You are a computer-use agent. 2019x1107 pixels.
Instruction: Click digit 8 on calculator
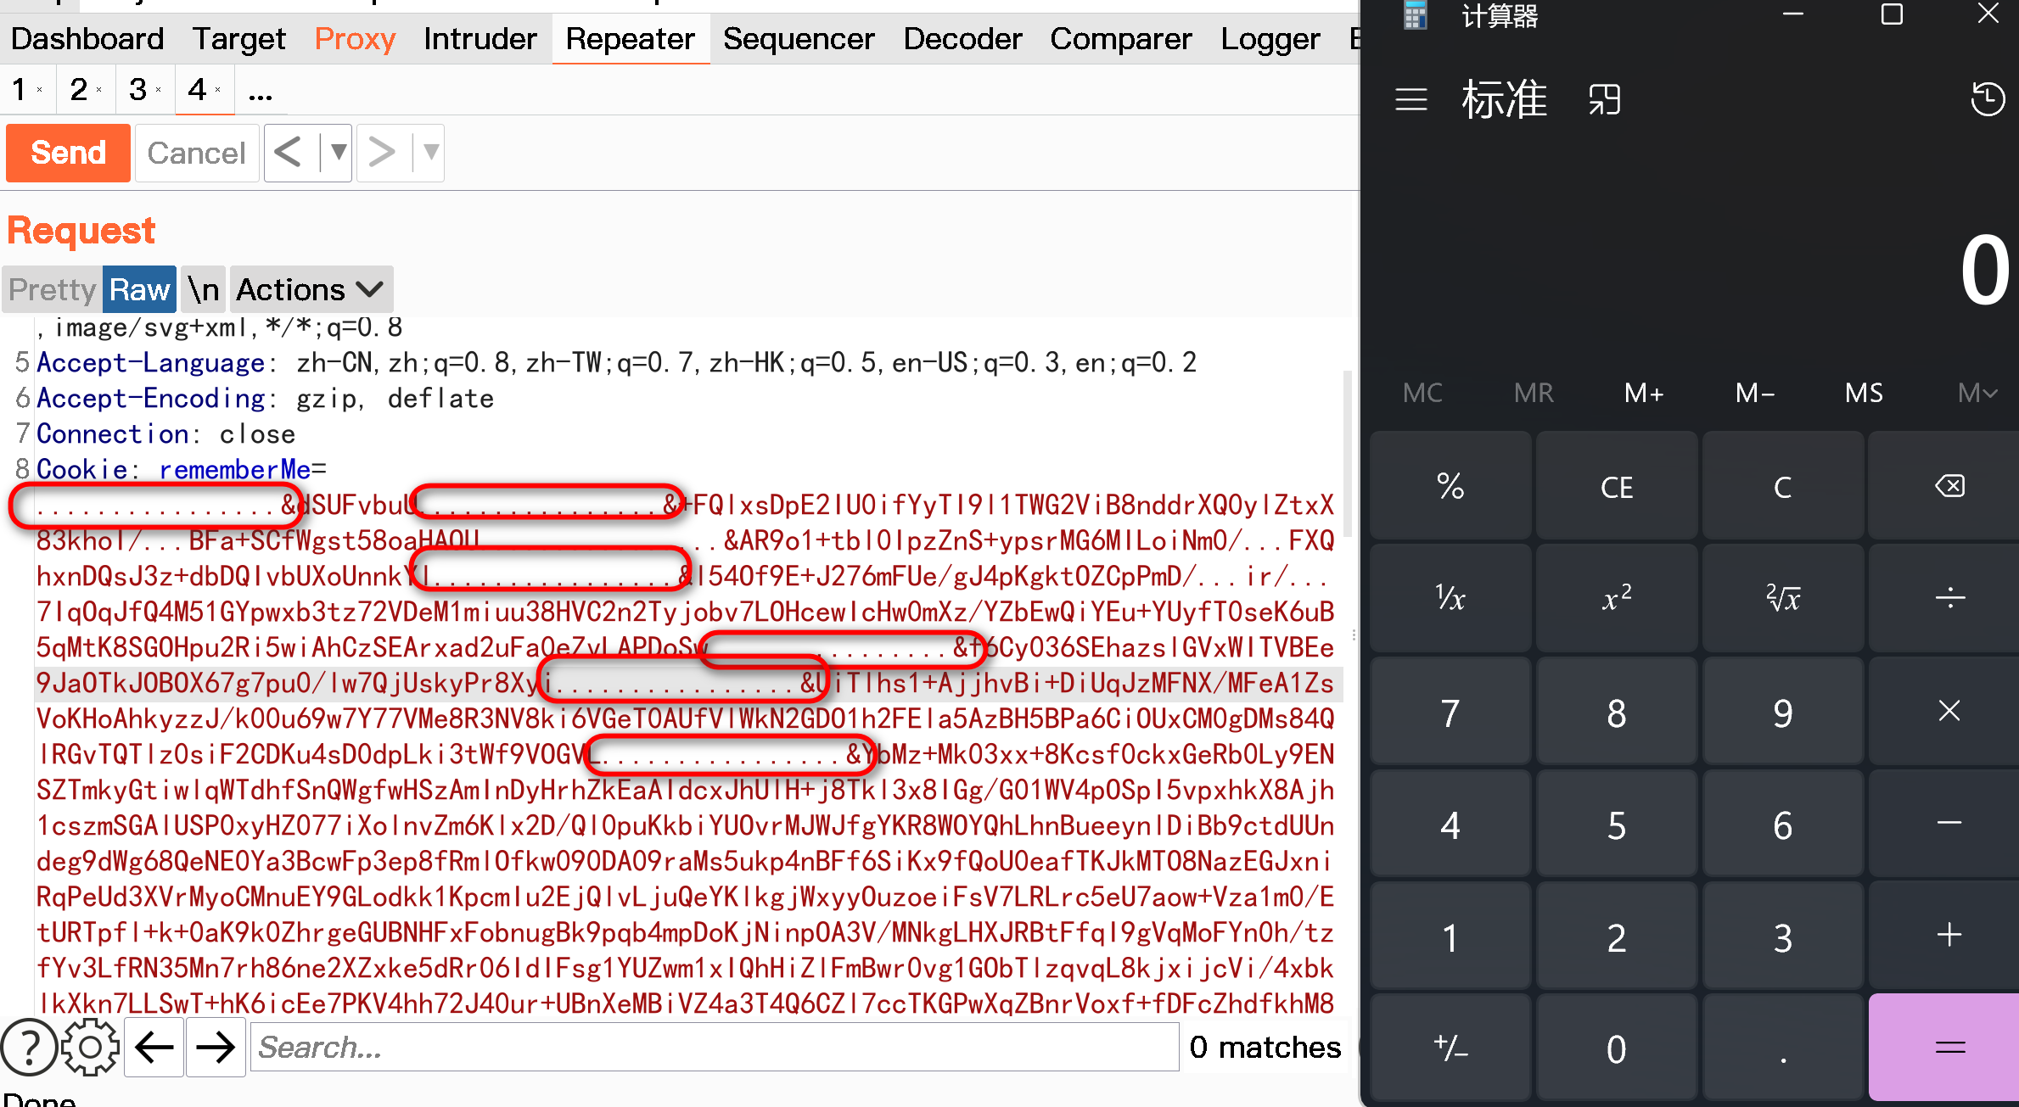tap(1617, 711)
